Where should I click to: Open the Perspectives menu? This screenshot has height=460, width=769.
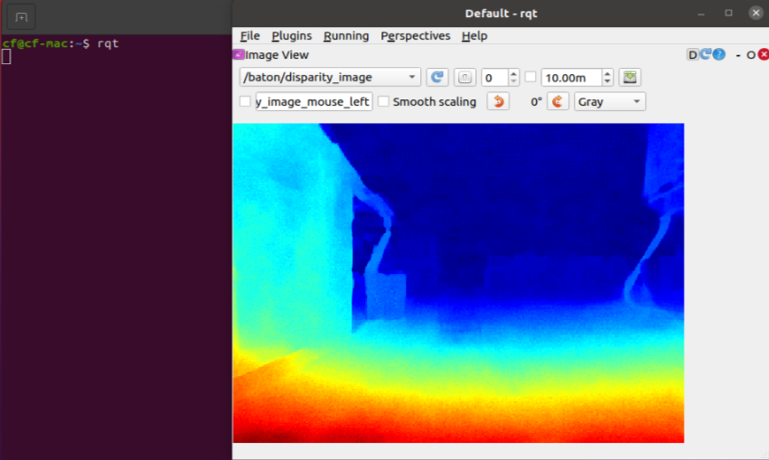coord(416,36)
